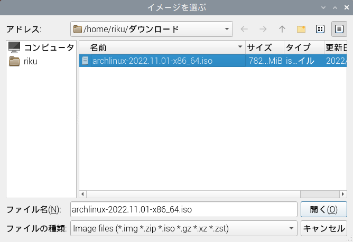Click the horizontal scrollbar left arrow

pyautogui.click(x=82, y=194)
